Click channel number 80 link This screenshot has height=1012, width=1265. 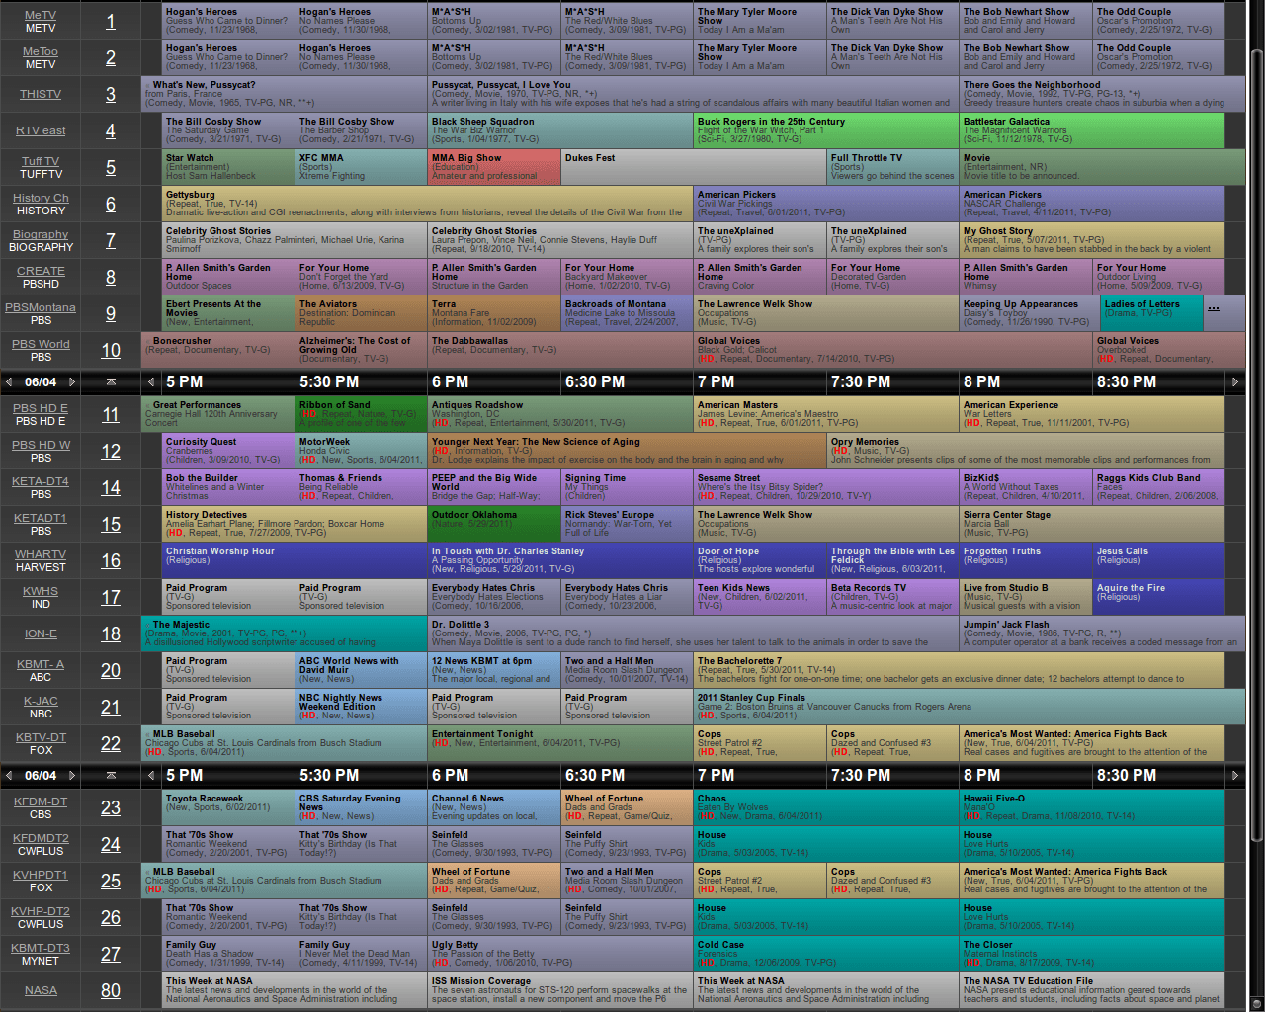111,990
